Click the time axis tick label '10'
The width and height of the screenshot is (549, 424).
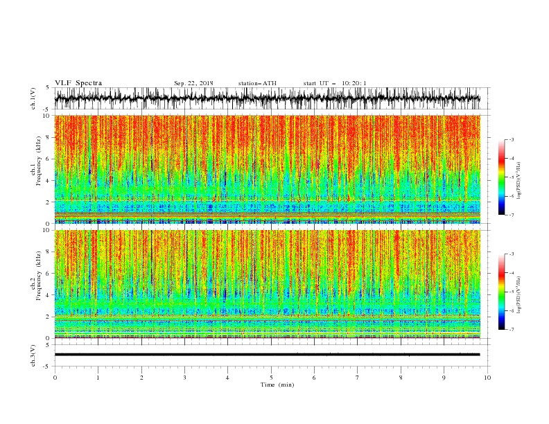[487, 378]
